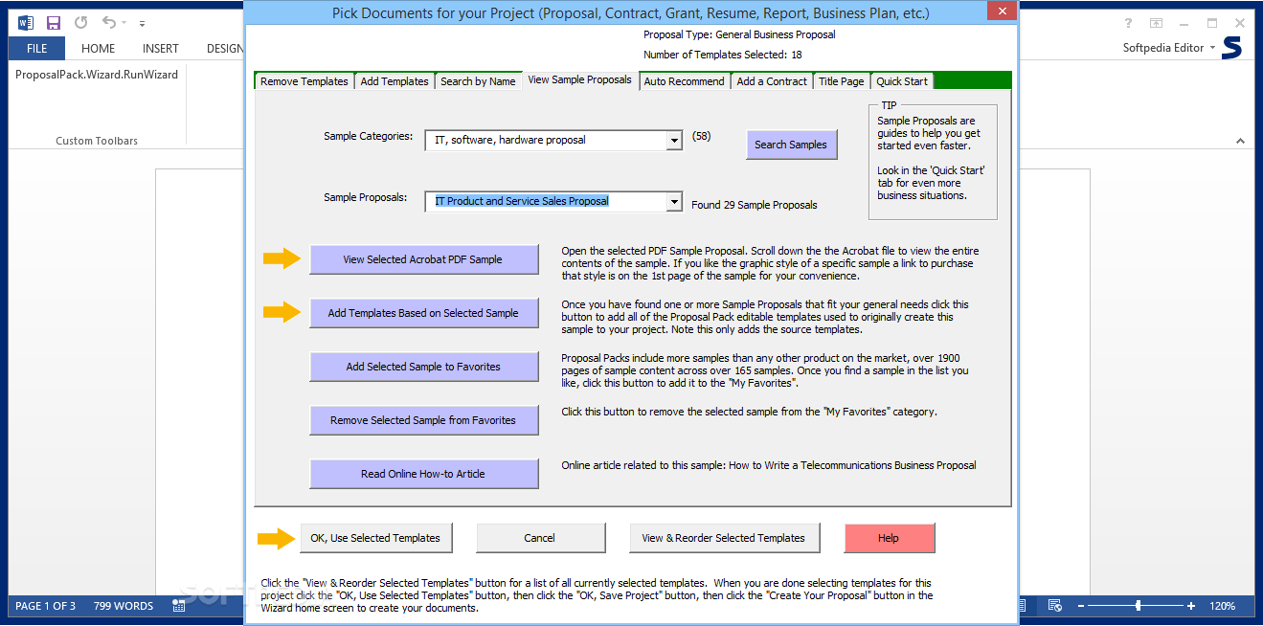This screenshot has height=626, width=1263.
Task: Click the macro recording icon in status bar
Action: (x=179, y=606)
